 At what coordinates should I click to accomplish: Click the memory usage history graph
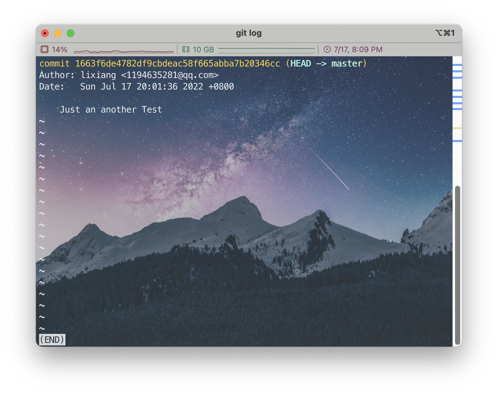(x=267, y=50)
